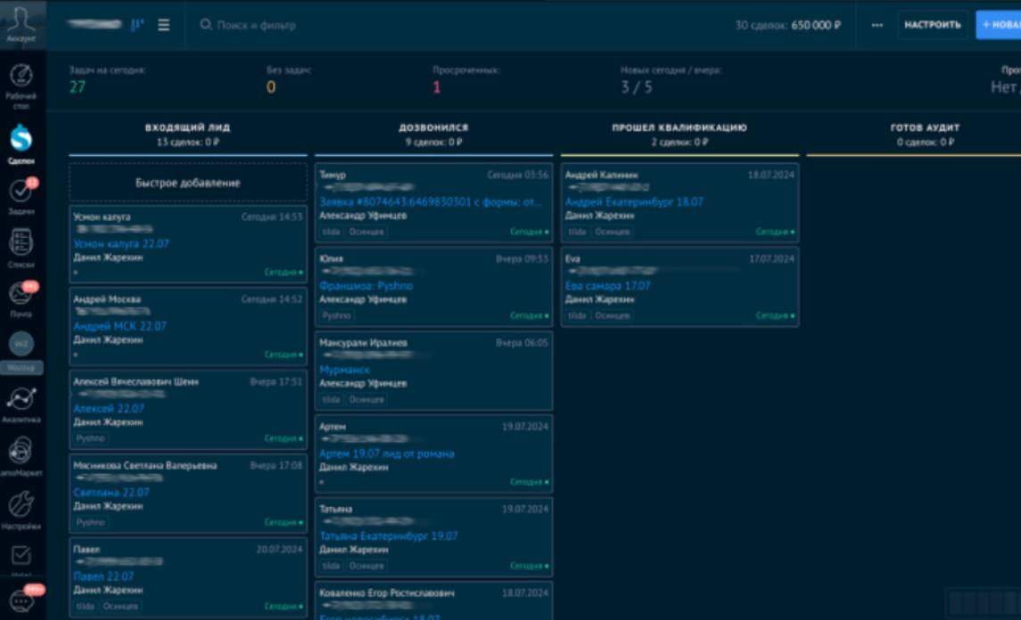Click in the Поиск и фильтр search field
The image size is (1021, 620).
click(257, 25)
